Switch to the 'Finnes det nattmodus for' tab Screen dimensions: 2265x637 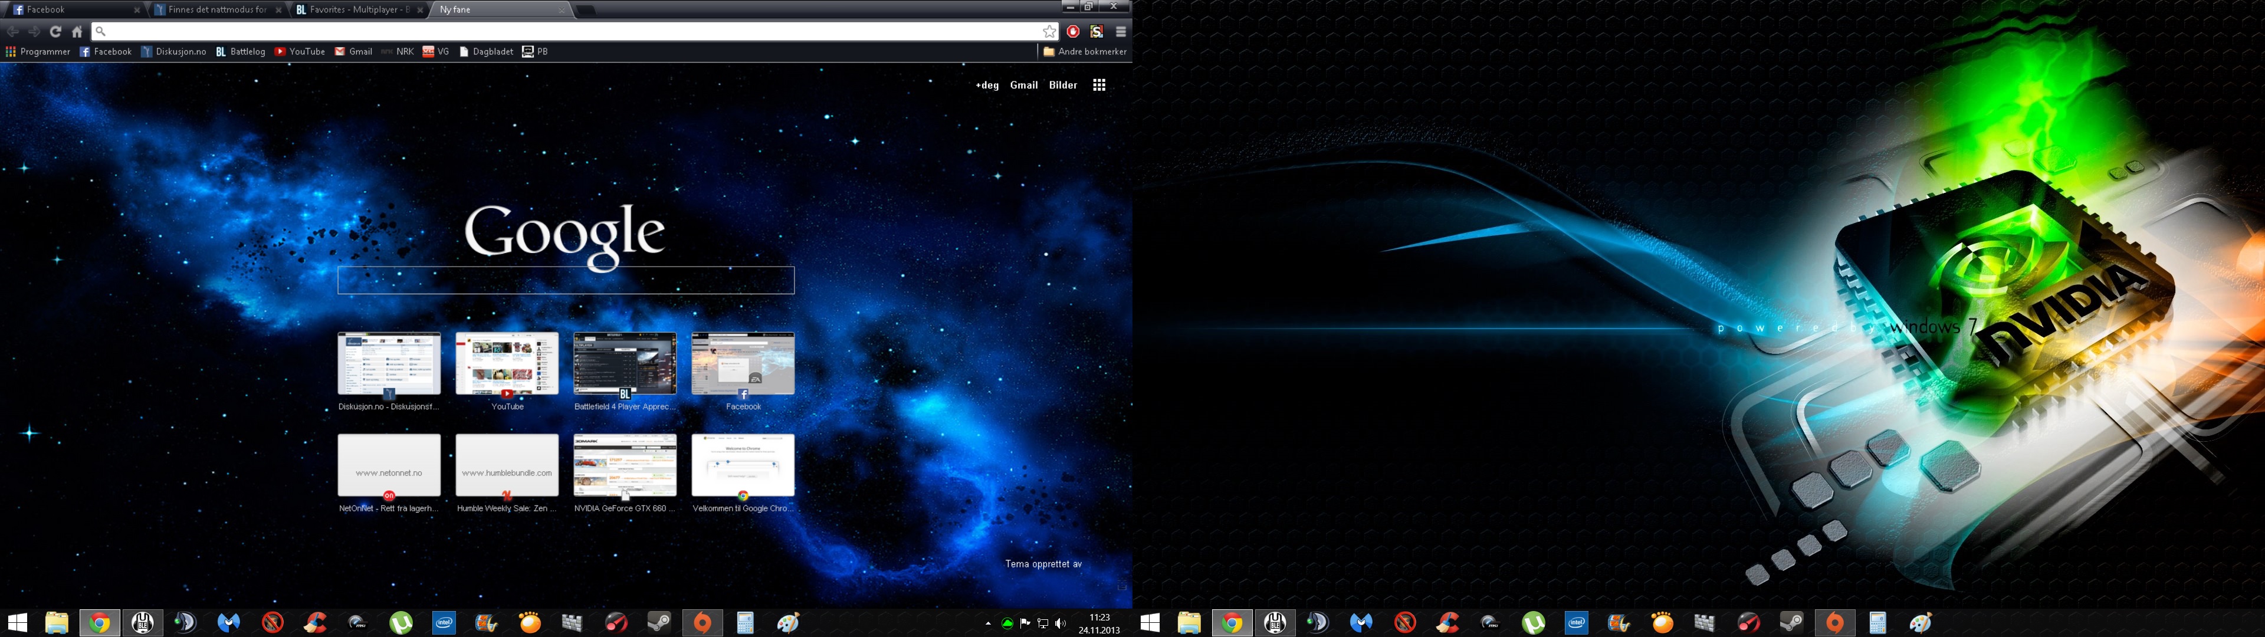tap(217, 9)
